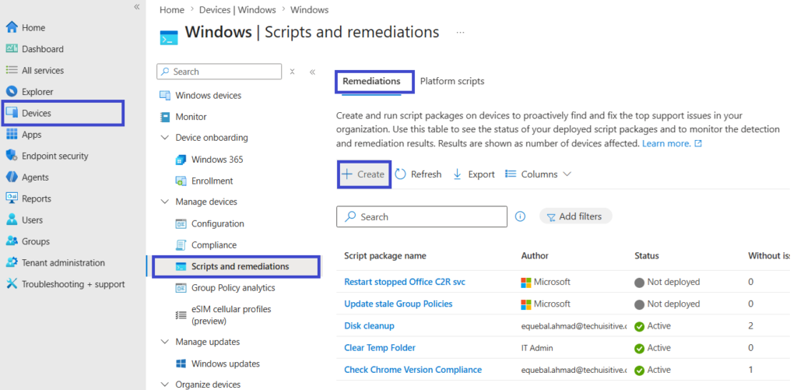Viewport: 797px width, 390px height.
Task: Open the Learn more link
Action: [672, 143]
